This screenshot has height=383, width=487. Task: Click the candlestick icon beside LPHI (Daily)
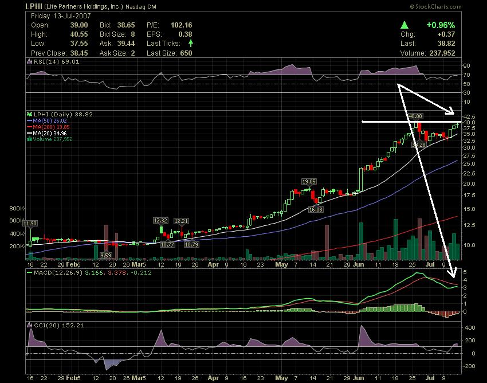coord(29,115)
